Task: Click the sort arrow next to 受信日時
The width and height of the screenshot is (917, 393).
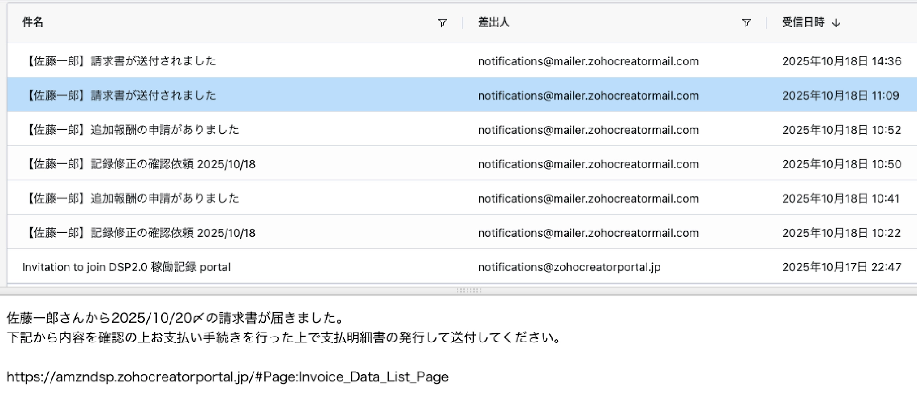Action: tap(836, 23)
